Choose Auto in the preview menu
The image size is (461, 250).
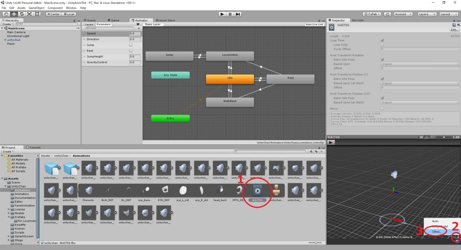click(435, 221)
